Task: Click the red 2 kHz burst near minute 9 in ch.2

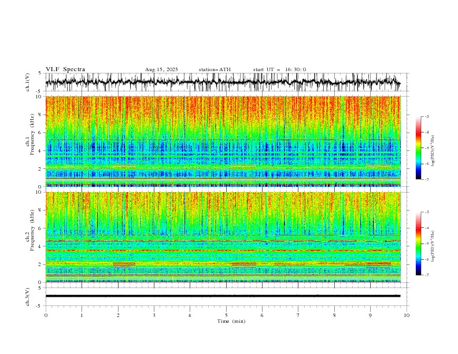Action: (x=379, y=264)
